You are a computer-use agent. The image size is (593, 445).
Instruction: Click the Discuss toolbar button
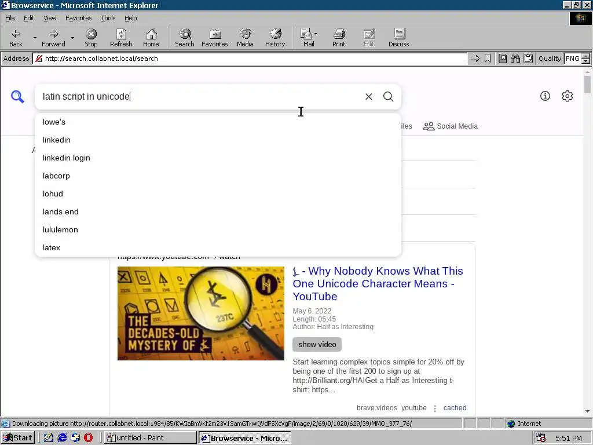pyautogui.click(x=398, y=38)
